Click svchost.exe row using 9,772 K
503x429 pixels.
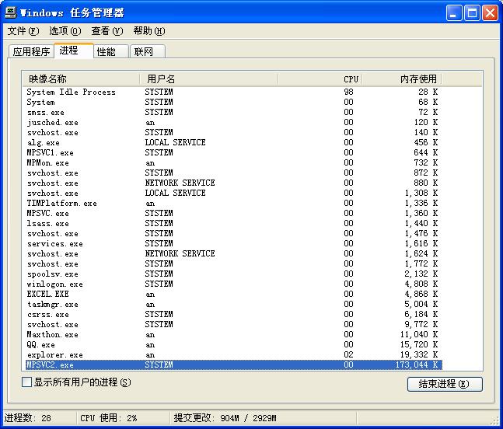pyautogui.click(x=233, y=325)
